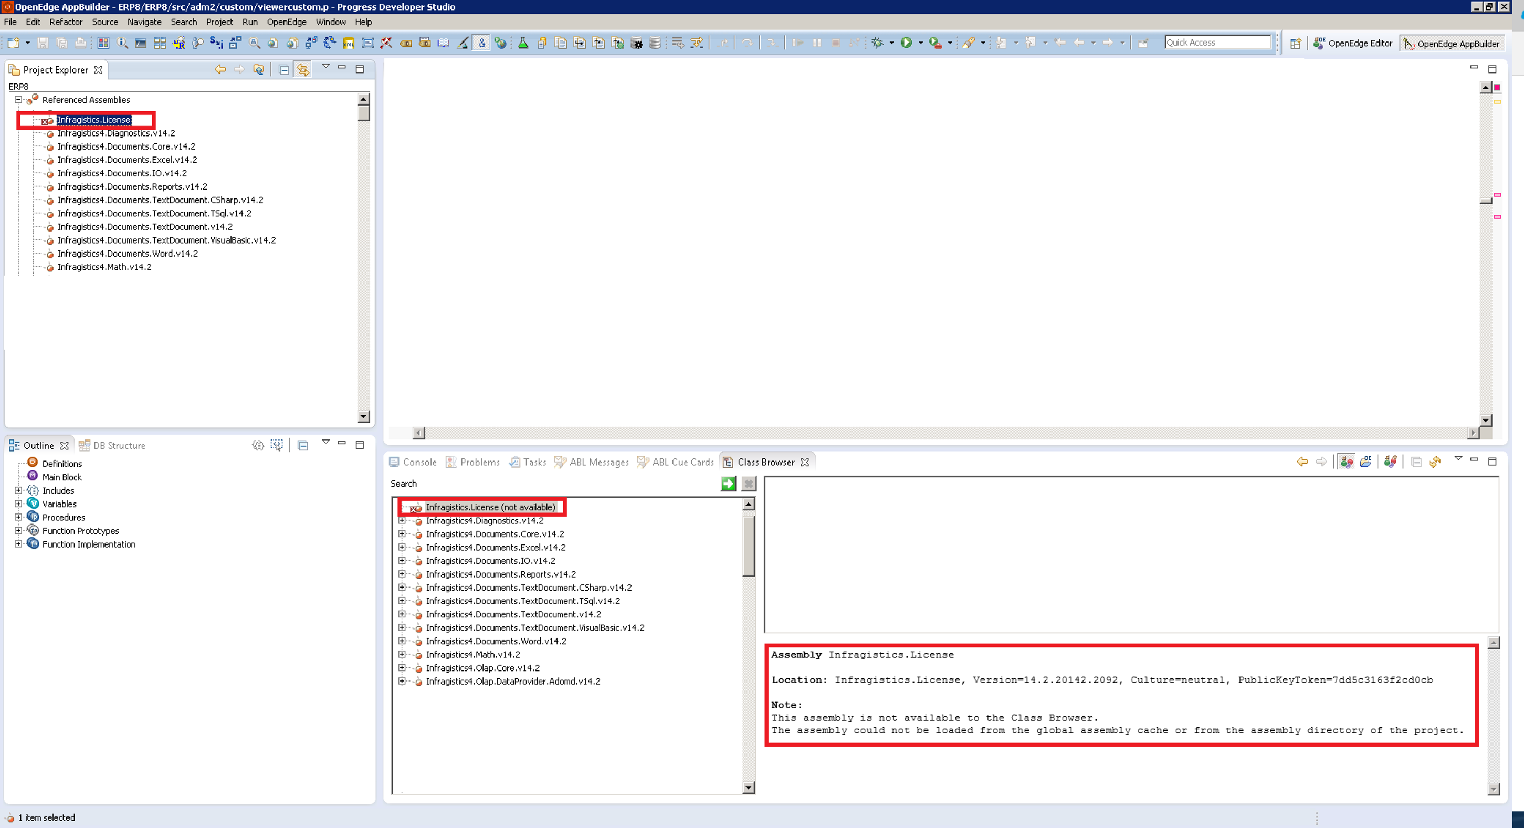Open the Debug dropdown arrow

tap(891, 43)
